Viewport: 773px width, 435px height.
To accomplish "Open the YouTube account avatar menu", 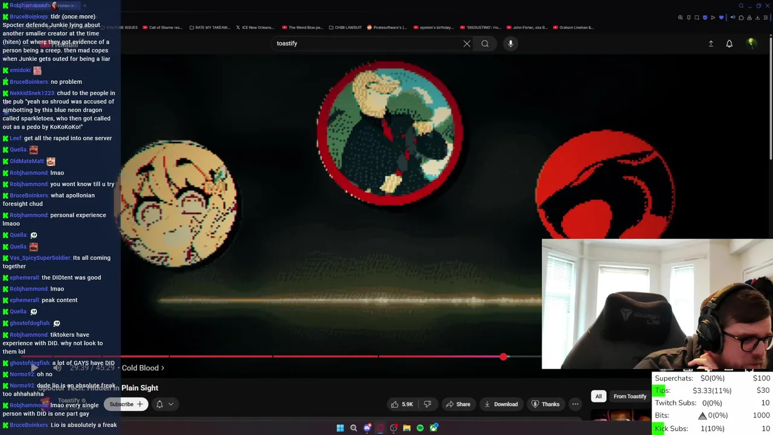I will 751,43.
